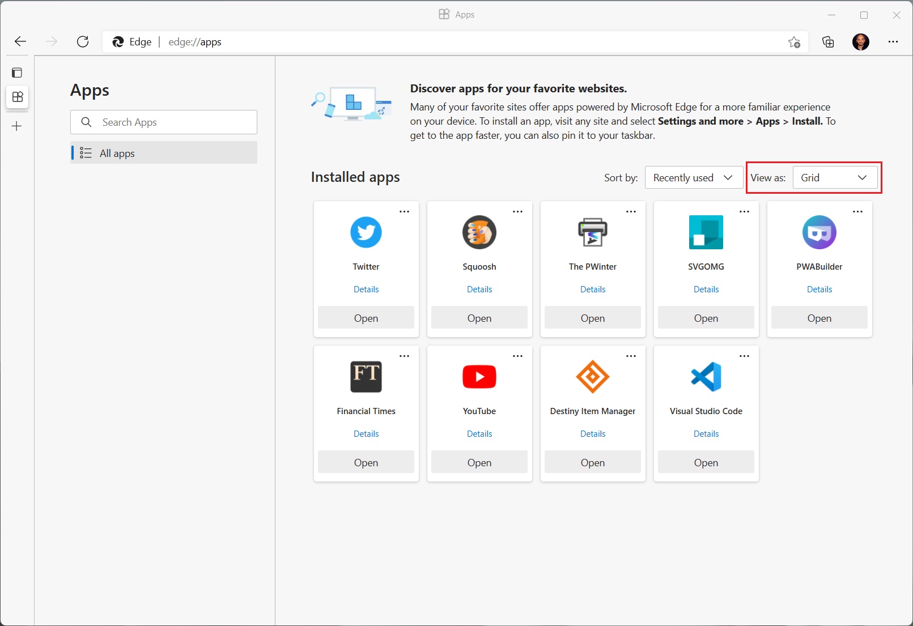Open the Sort by Recently used dropdown
This screenshot has width=913, height=626.
693,177
